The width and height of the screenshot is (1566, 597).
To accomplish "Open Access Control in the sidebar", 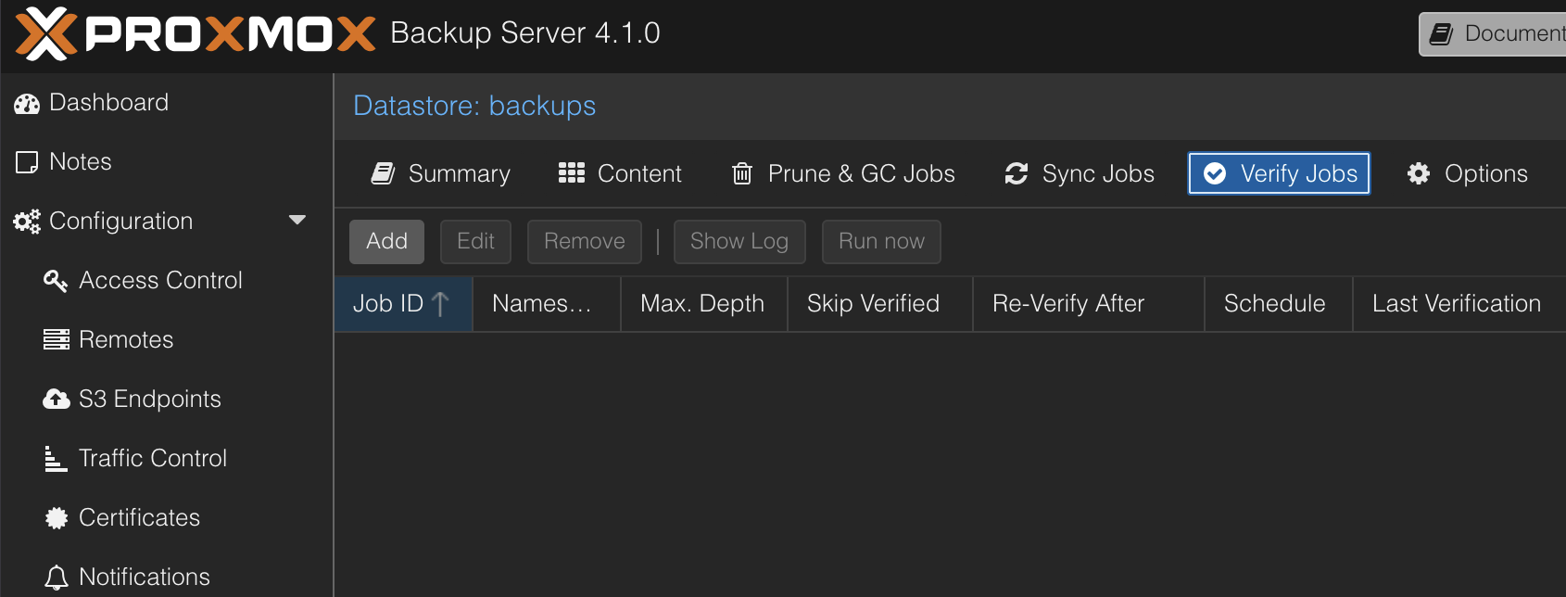I will point(167,281).
